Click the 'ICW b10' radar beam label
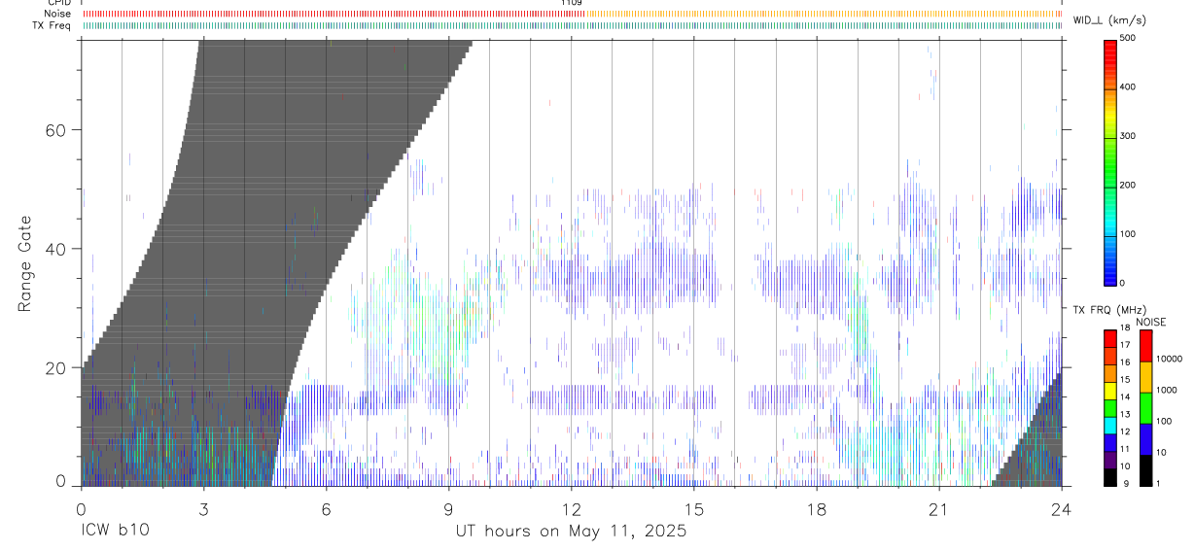The height and width of the screenshot is (551, 1194). [115, 532]
